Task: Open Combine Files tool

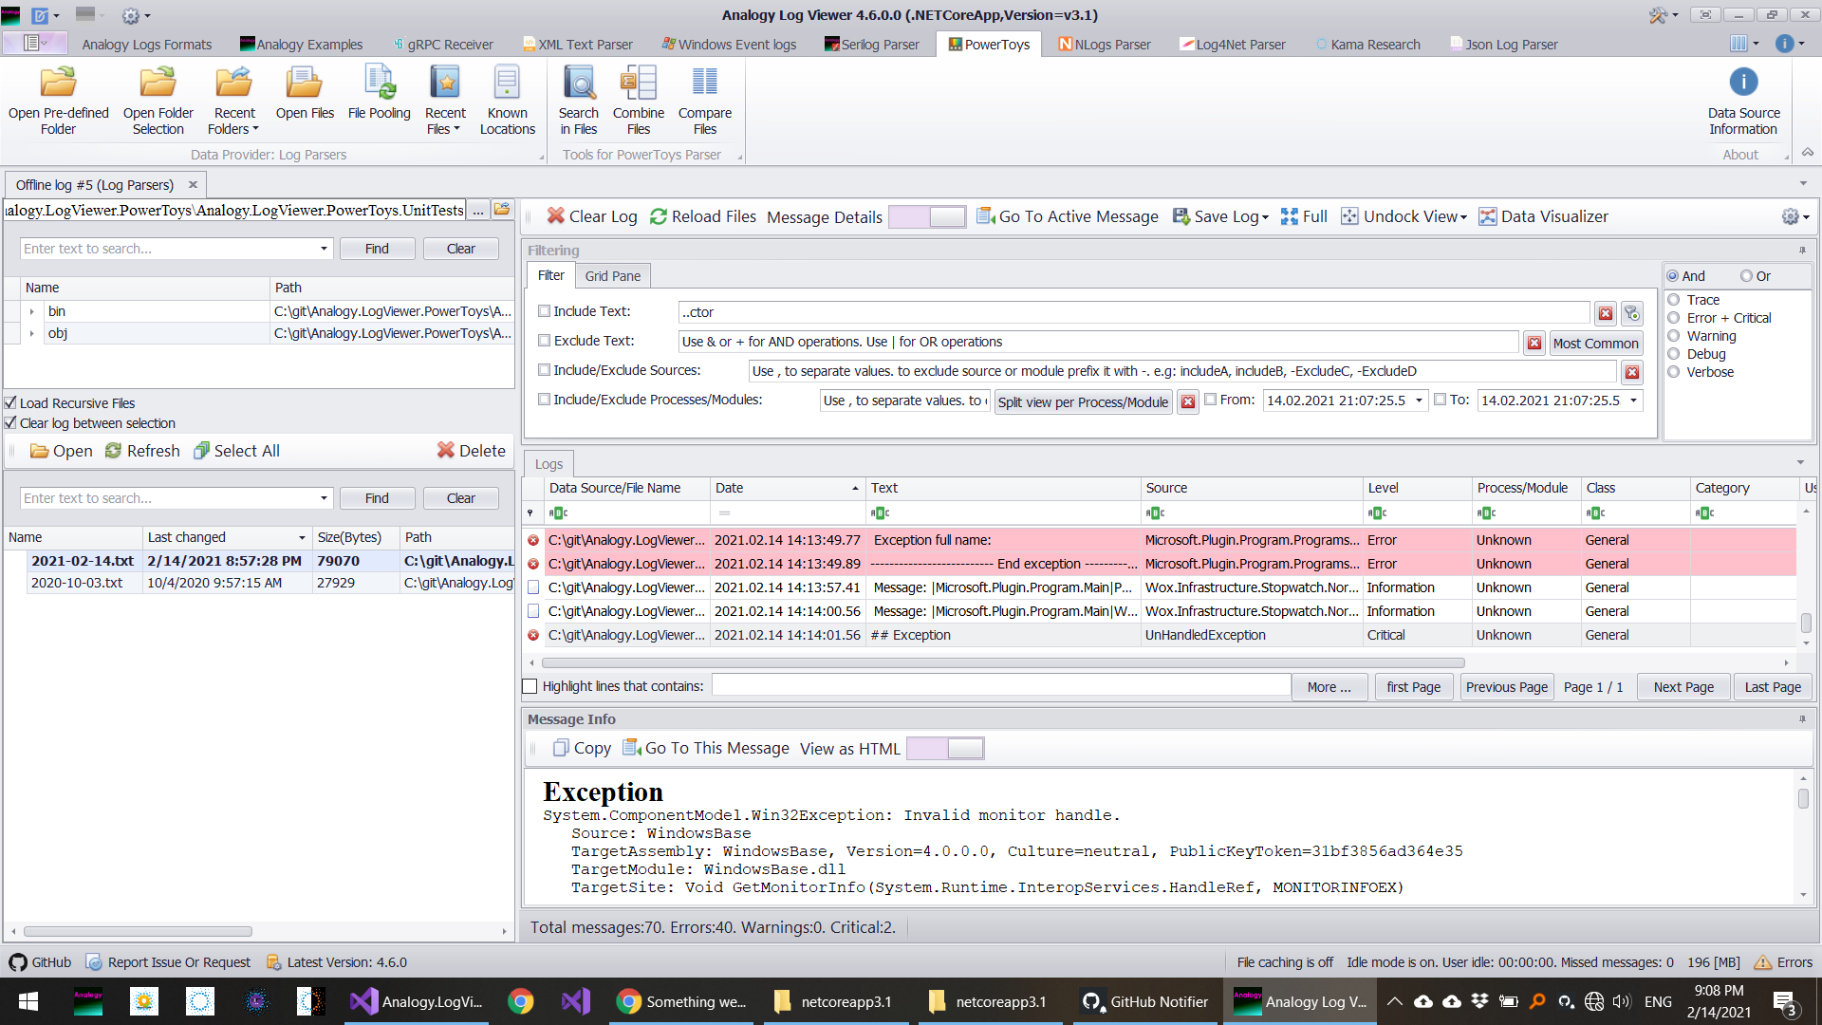Action: pos(639,101)
